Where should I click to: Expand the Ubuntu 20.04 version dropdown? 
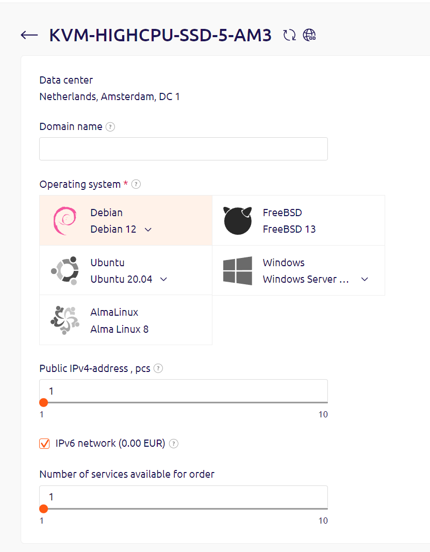click(x=163, y=279)
